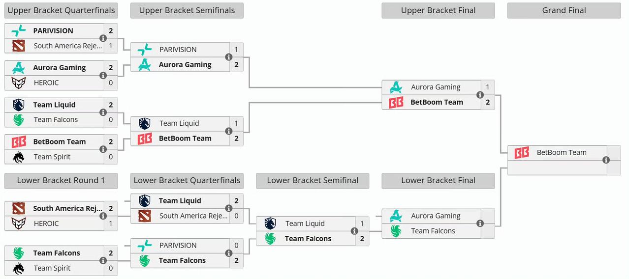The width and height of the screenshot is (629, 279).
Task: Click BetBoom Team logo in the Grand Final
Action: [522, 153]
